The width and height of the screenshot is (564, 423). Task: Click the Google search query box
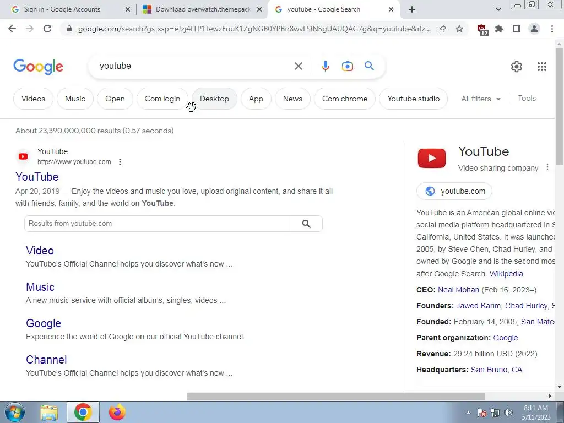[x=194, y=66]
